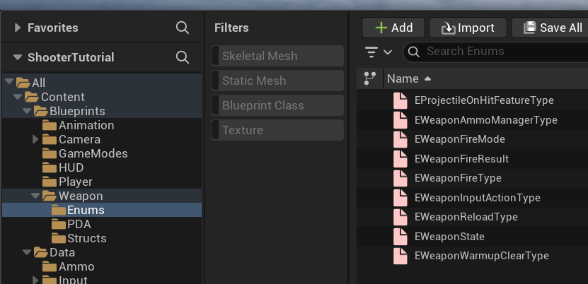This screenshot has height=284, width=588.
Task: Select the EWeaponFireMode enum asset icon
Action: coord(401,139)
